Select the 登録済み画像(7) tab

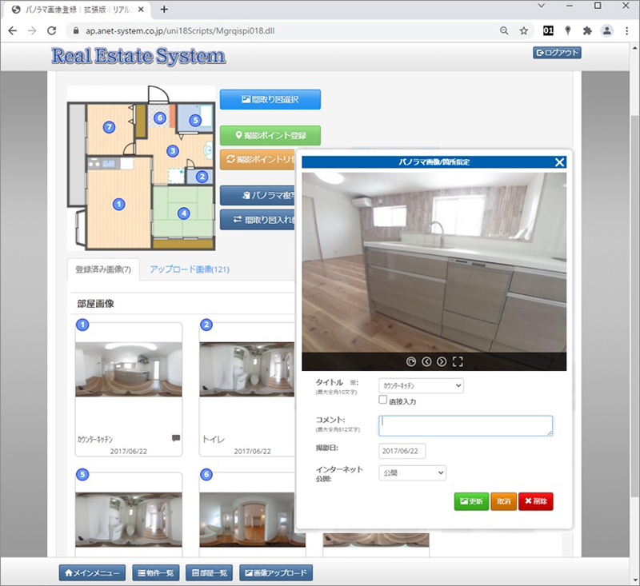click(103, 269)
